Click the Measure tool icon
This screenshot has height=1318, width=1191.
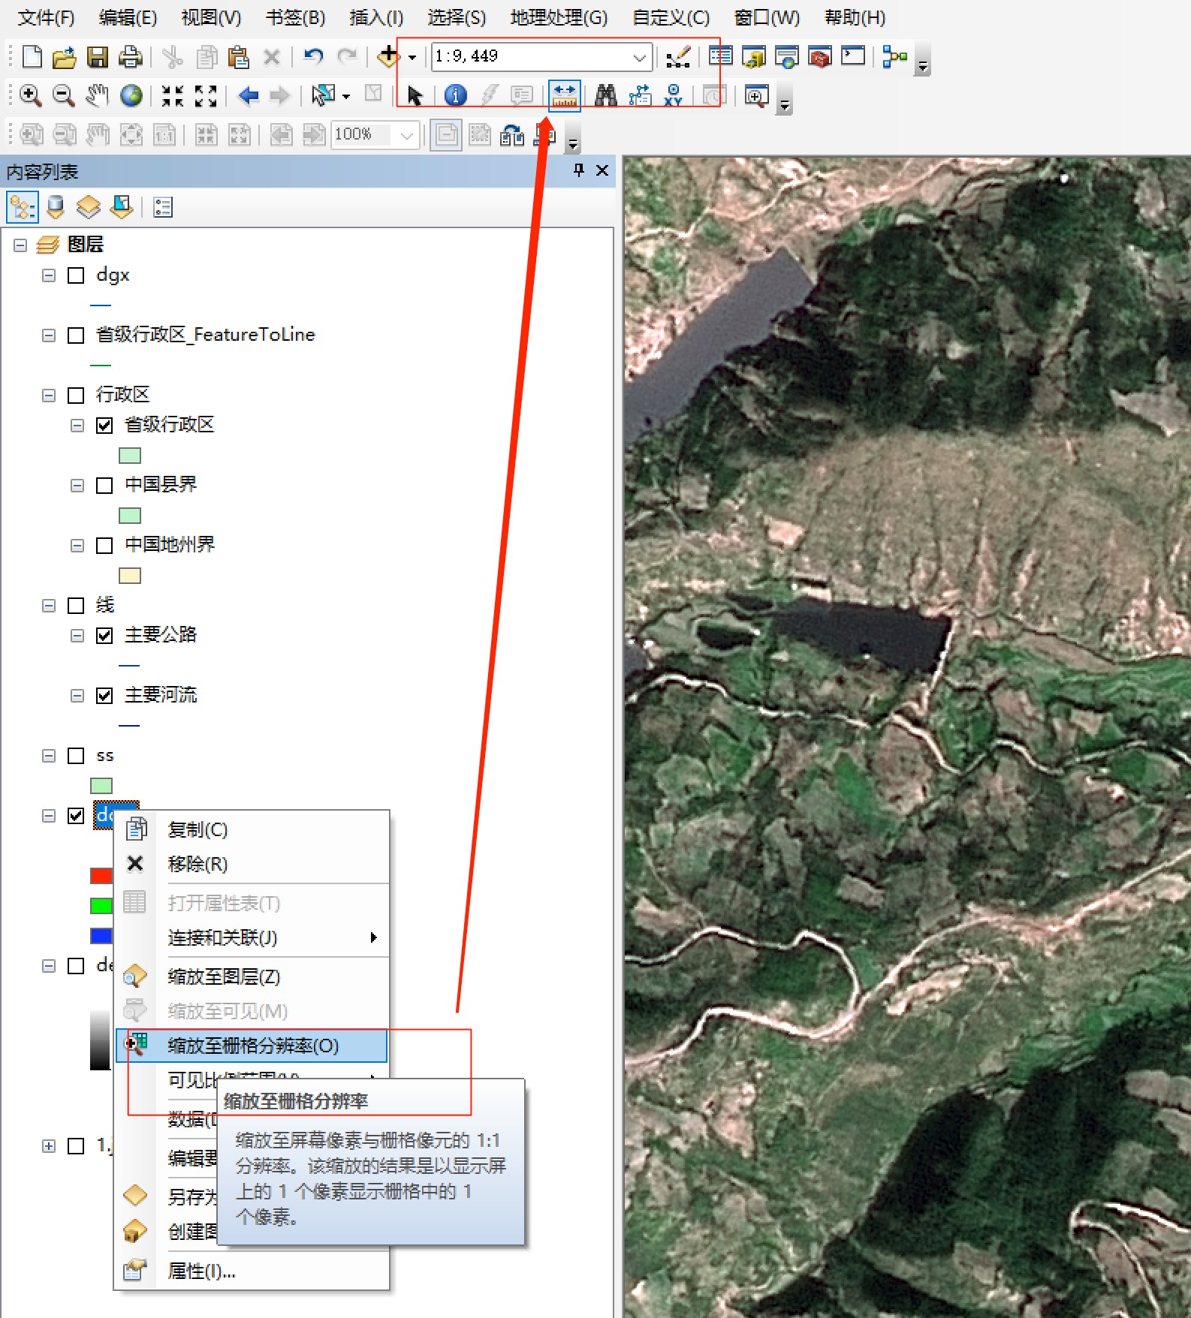click(564, 95)
